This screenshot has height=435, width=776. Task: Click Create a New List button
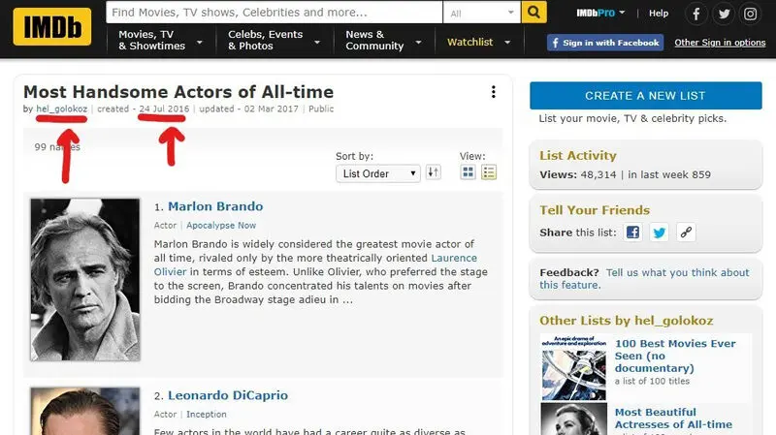coord(645,95)
